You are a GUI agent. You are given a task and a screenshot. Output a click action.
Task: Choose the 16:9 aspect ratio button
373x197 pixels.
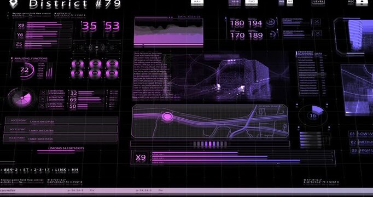pos(235,2)
